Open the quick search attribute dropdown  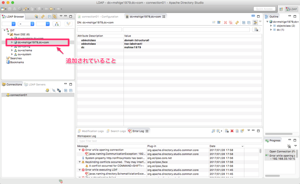click(x=13, y=24)
